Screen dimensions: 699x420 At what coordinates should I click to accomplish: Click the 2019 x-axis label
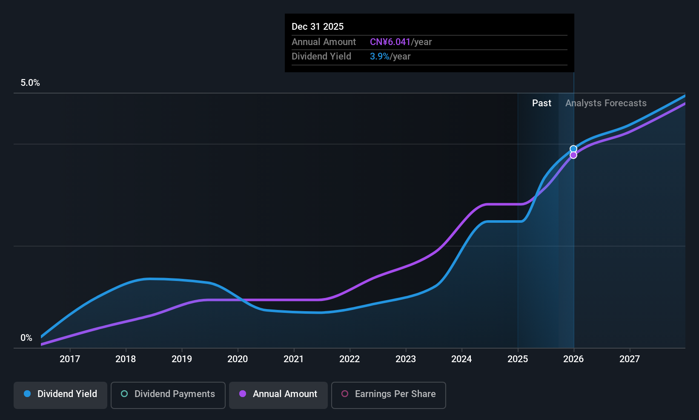click(x=182, y=359)
